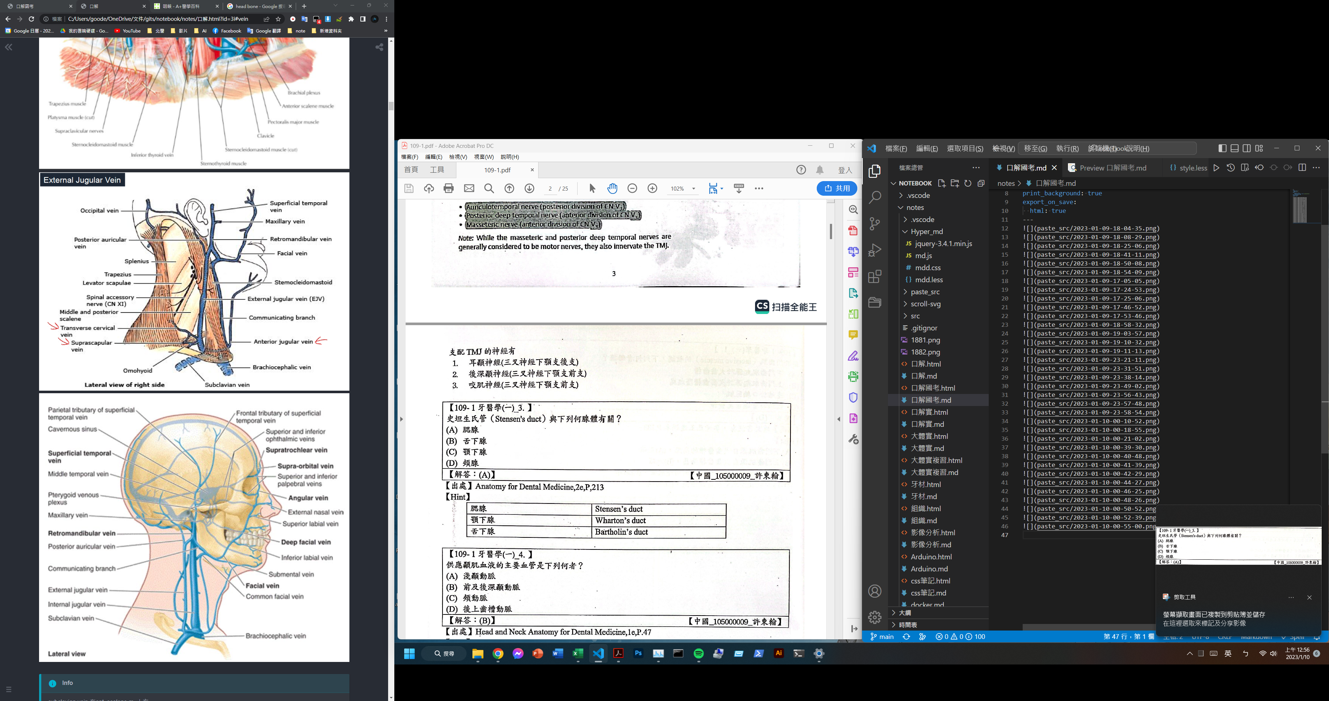
Task: Click the PDF page number field
Action: click(x=550, y=189)
